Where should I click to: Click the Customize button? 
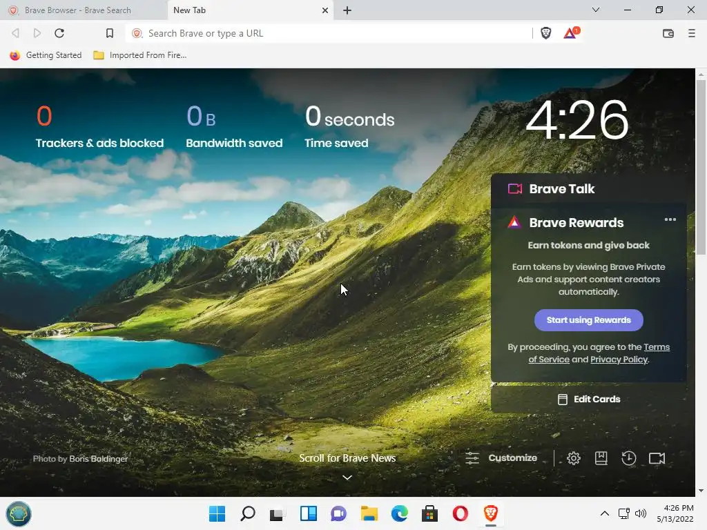click(501, 458)
